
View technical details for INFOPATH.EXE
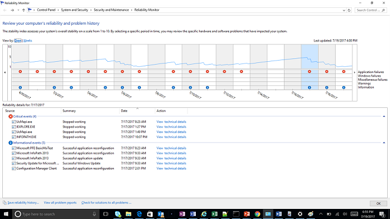click(171, 137)
